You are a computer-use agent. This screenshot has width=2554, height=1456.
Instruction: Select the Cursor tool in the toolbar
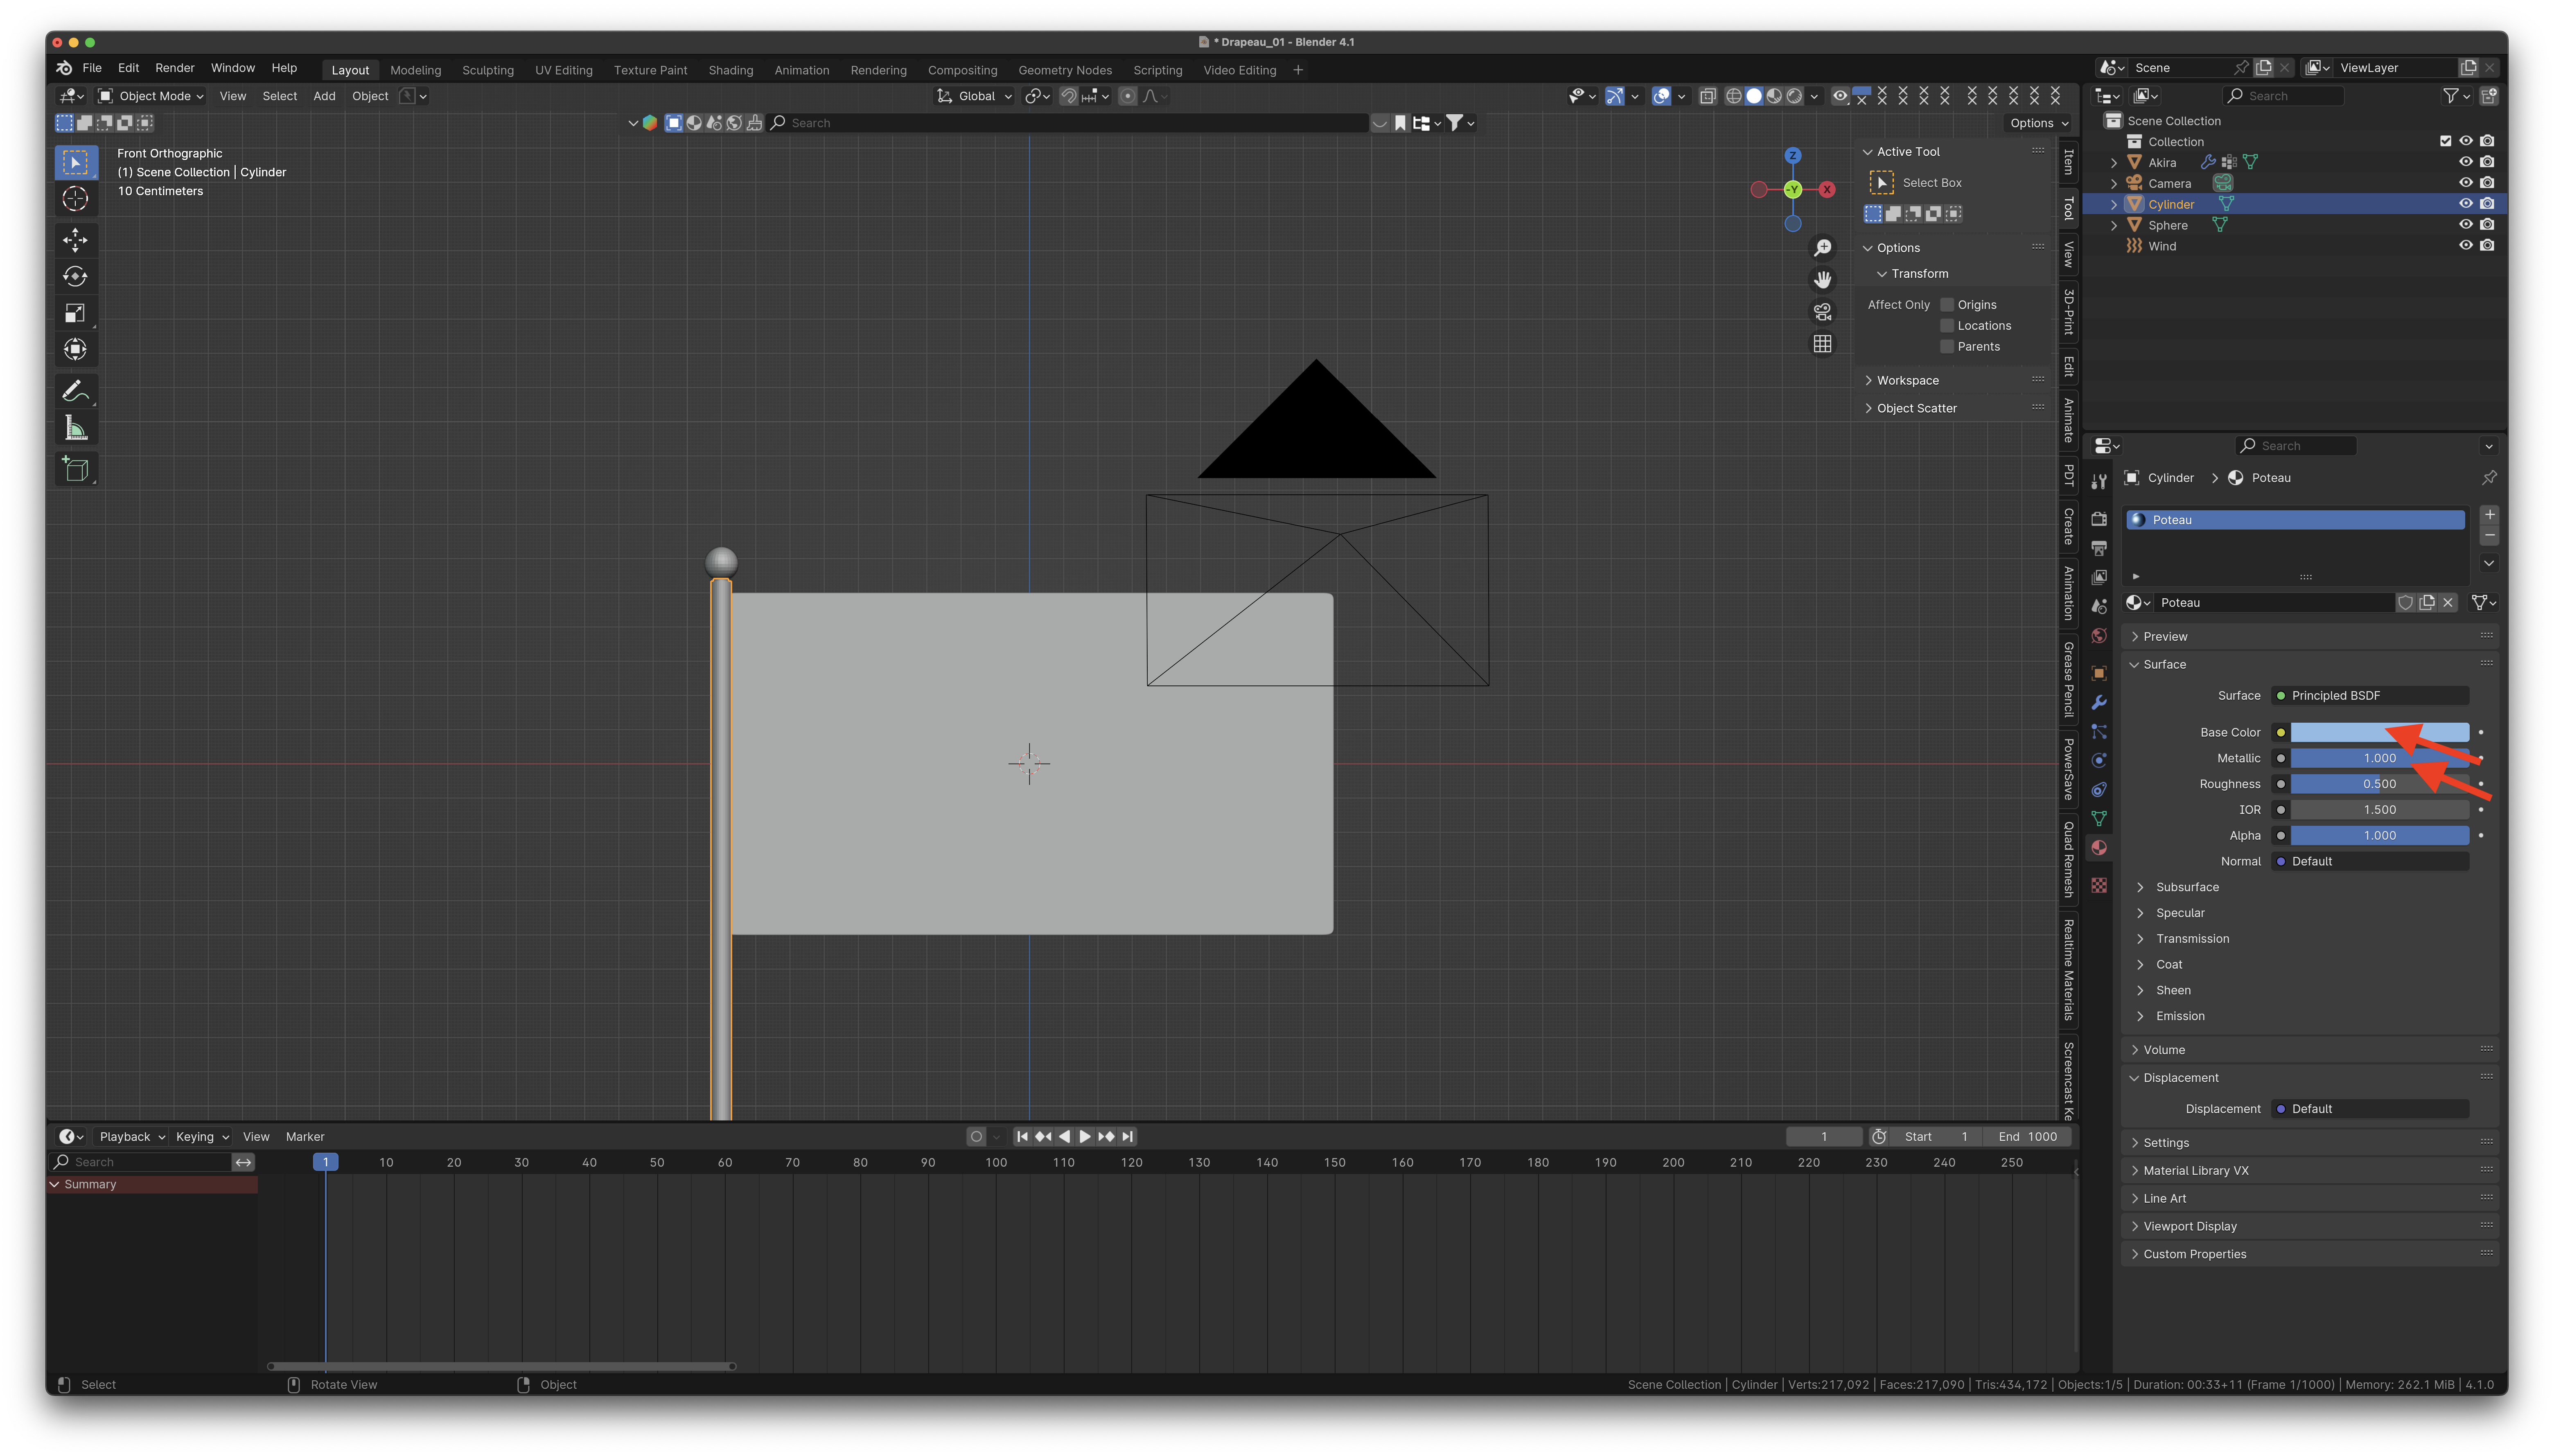point(75,199)
